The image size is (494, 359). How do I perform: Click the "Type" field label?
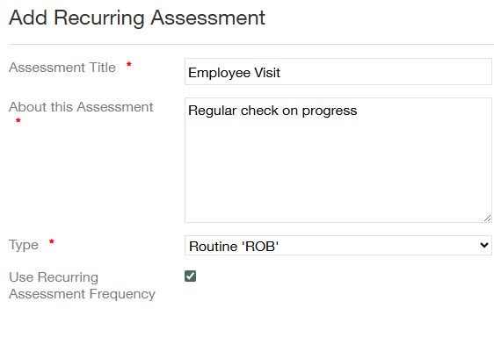[x=24, y=245]
